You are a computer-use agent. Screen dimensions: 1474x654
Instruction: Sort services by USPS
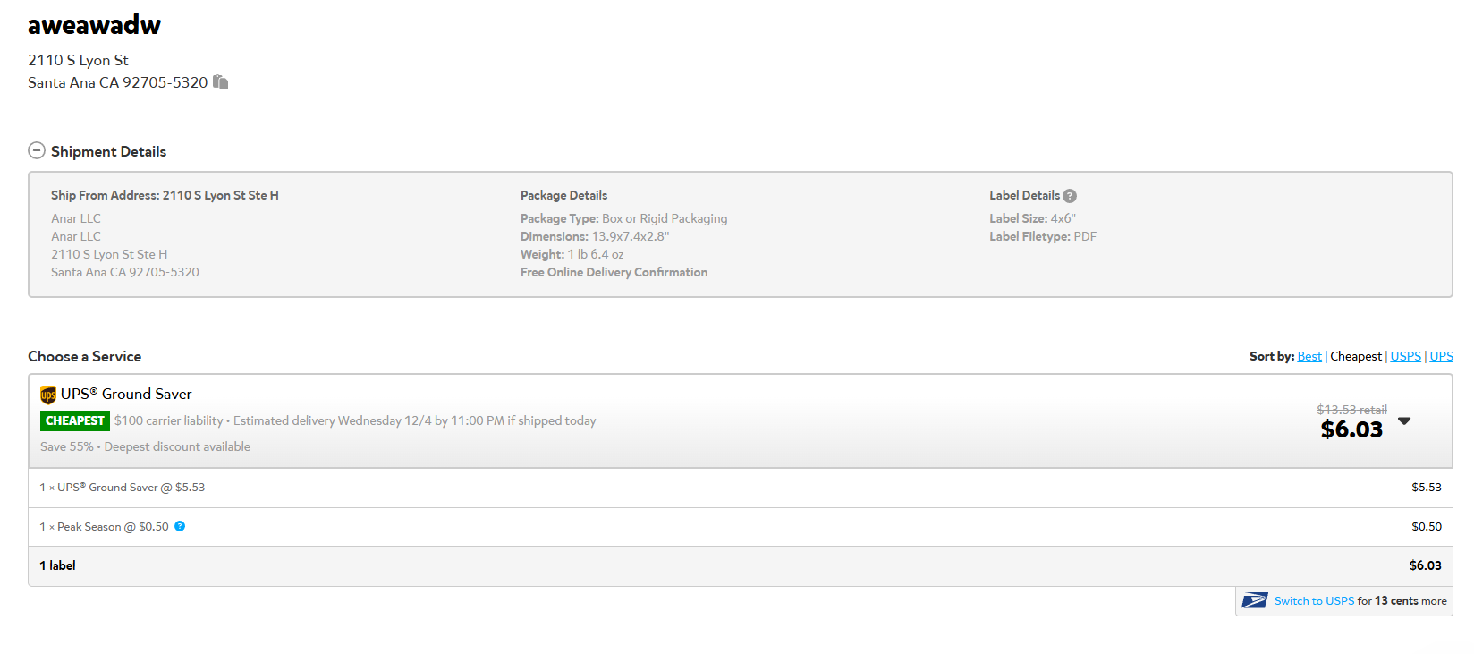coord(1405,356)
